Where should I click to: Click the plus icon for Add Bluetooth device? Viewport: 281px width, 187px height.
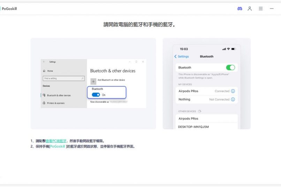[93, 81]
